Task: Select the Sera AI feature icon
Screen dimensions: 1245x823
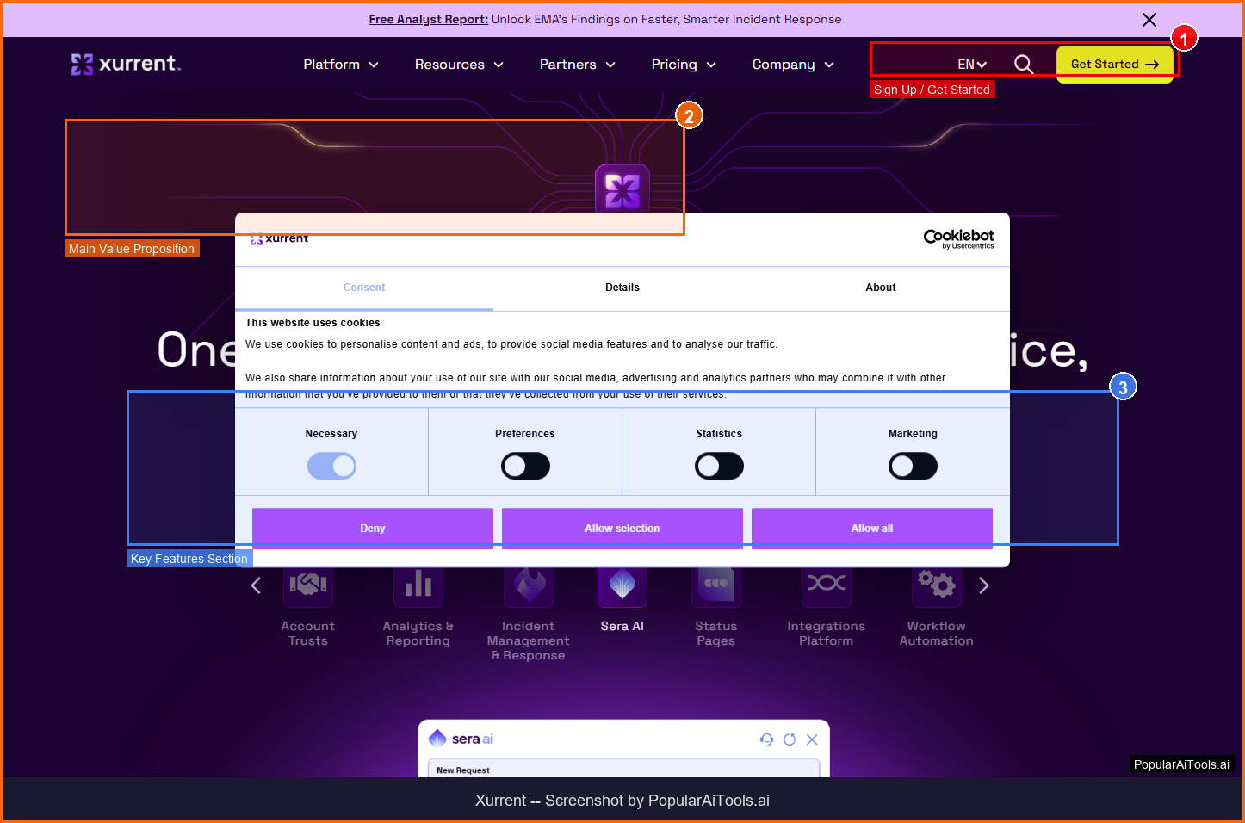Action: point(622,586)
